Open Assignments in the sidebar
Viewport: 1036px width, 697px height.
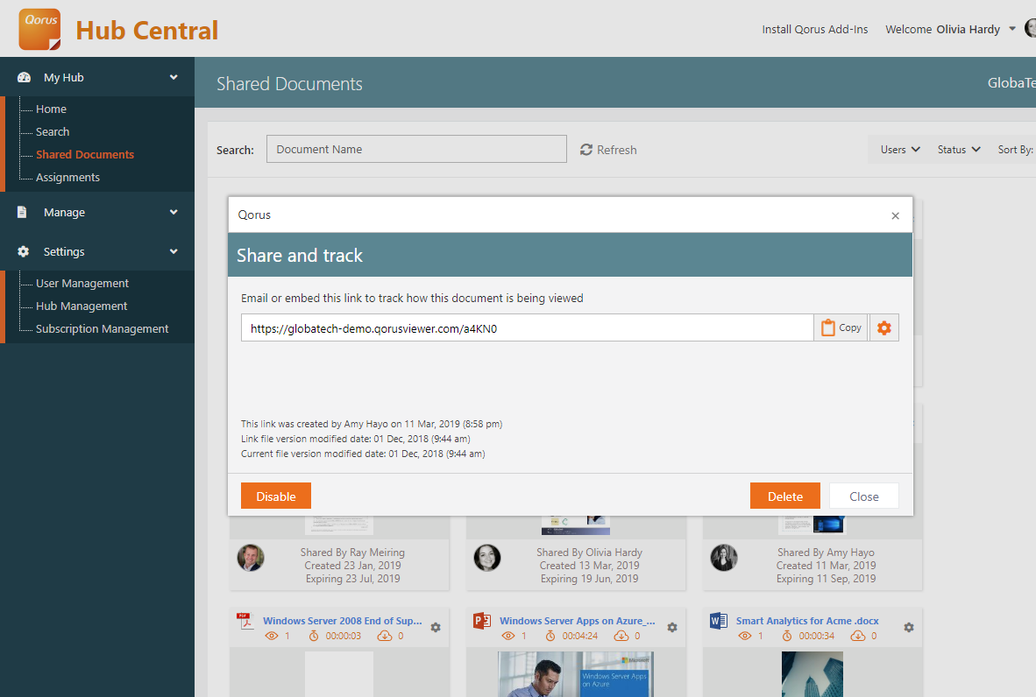(67, 178)
